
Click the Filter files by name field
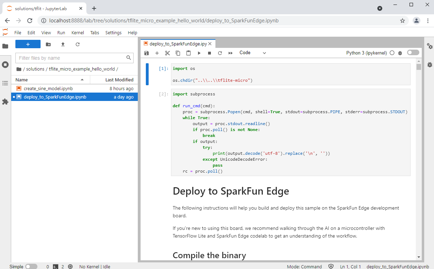tap(74, 58)
